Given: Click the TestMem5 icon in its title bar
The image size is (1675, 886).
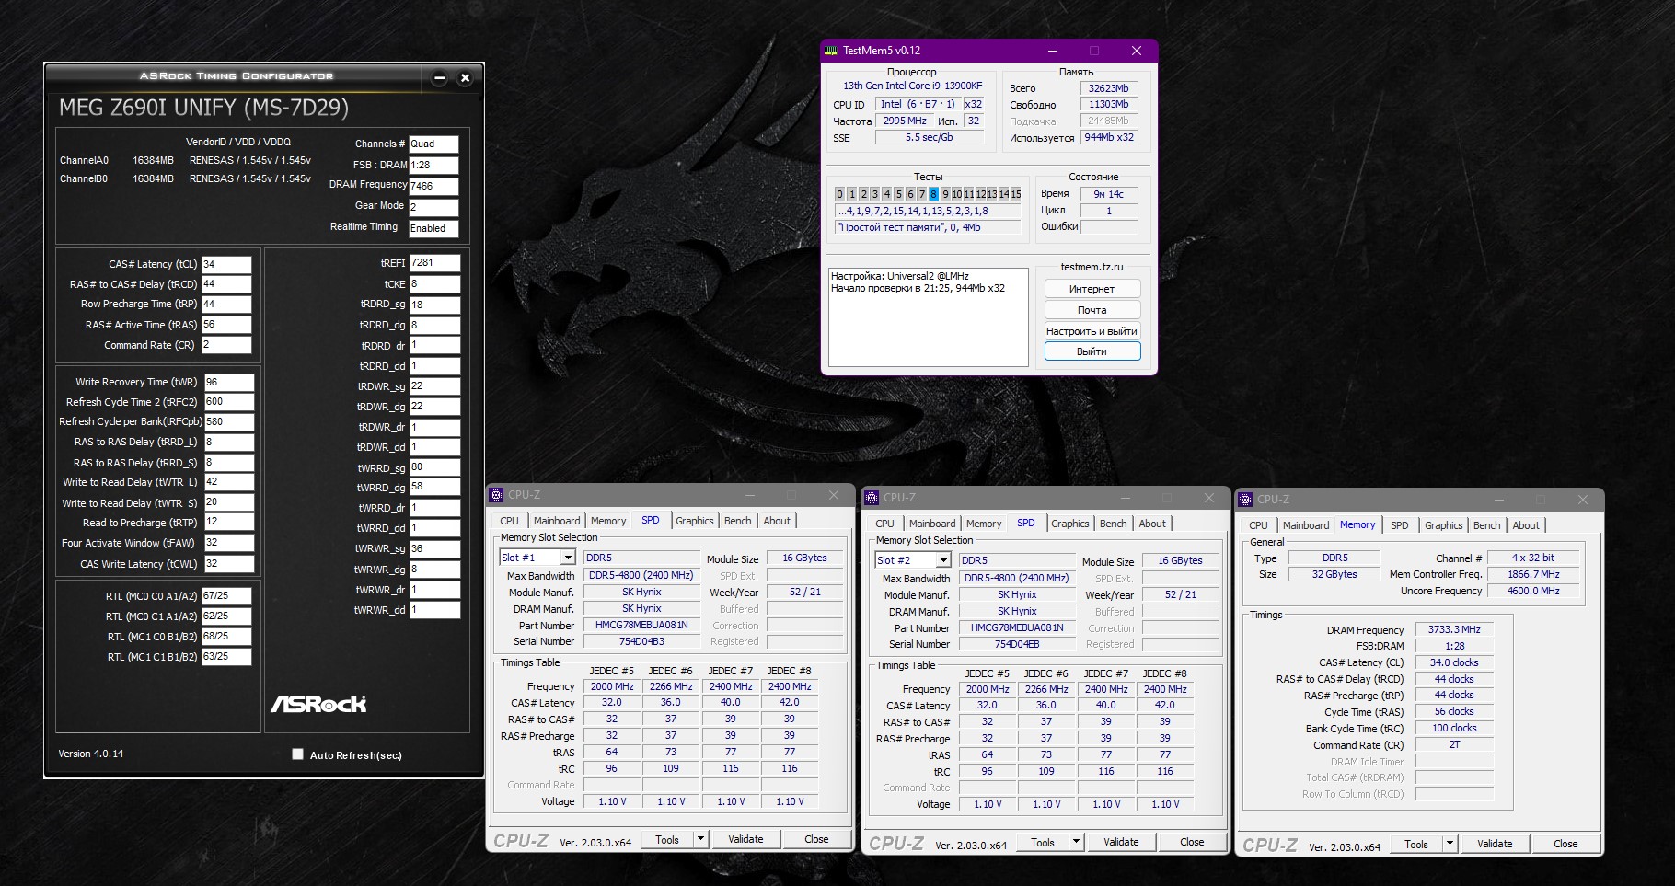Looking at the screenshot, I should (831, 51).
